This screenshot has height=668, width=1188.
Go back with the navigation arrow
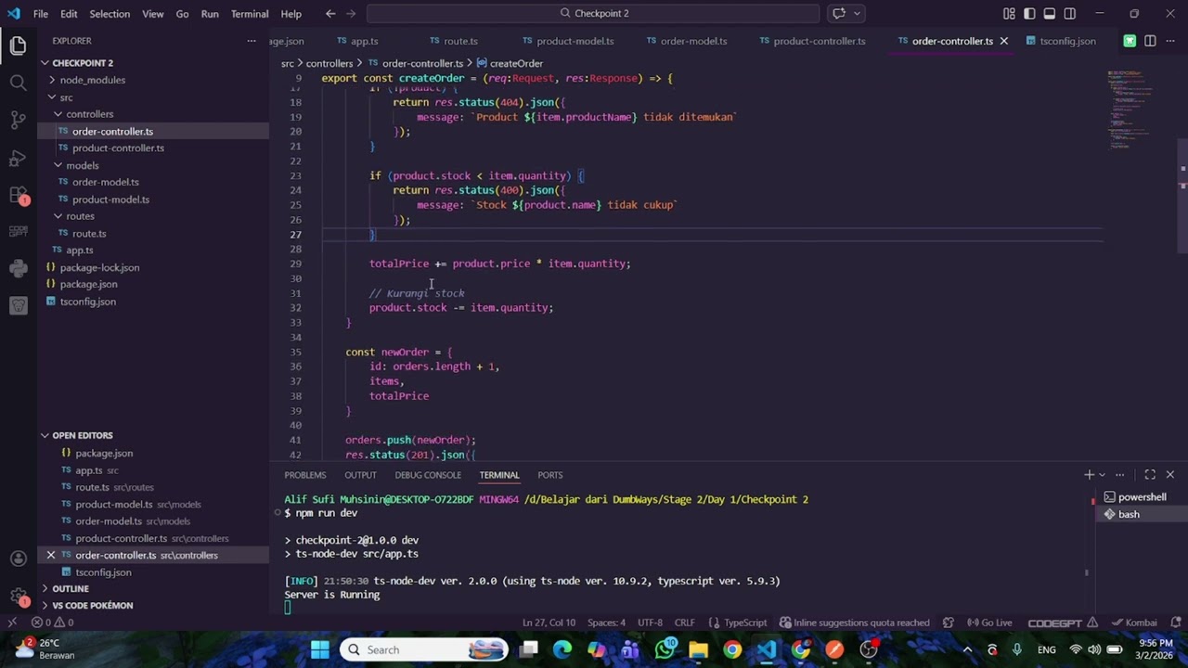[330, 13]
